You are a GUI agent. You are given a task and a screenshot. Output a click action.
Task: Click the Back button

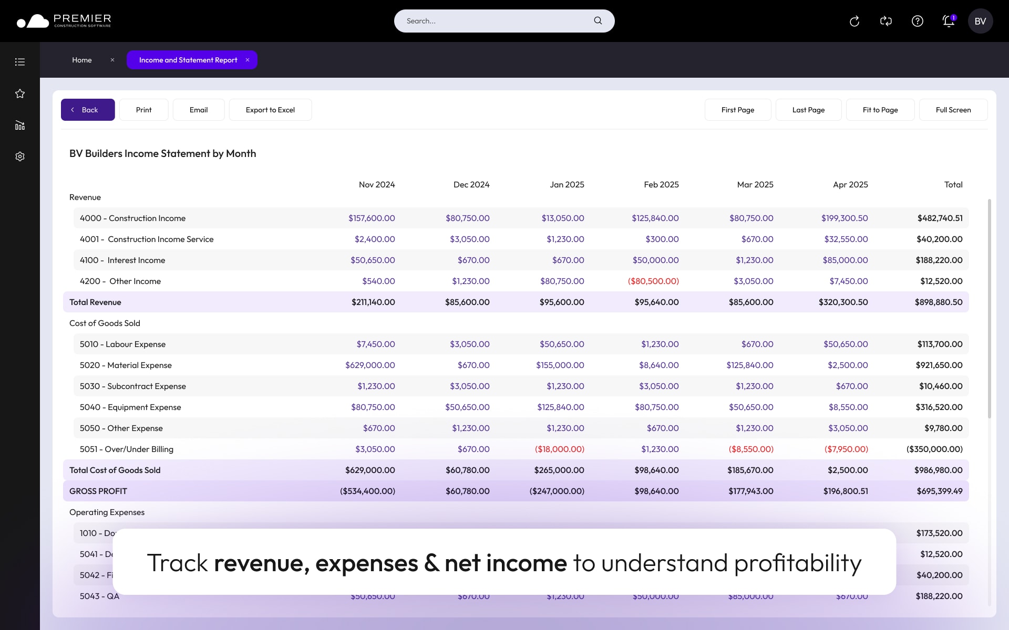(87, 109)
